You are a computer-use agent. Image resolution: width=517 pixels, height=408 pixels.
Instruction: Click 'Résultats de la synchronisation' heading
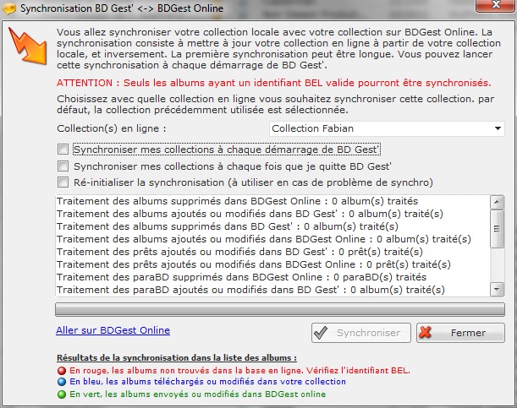[177, 357]
